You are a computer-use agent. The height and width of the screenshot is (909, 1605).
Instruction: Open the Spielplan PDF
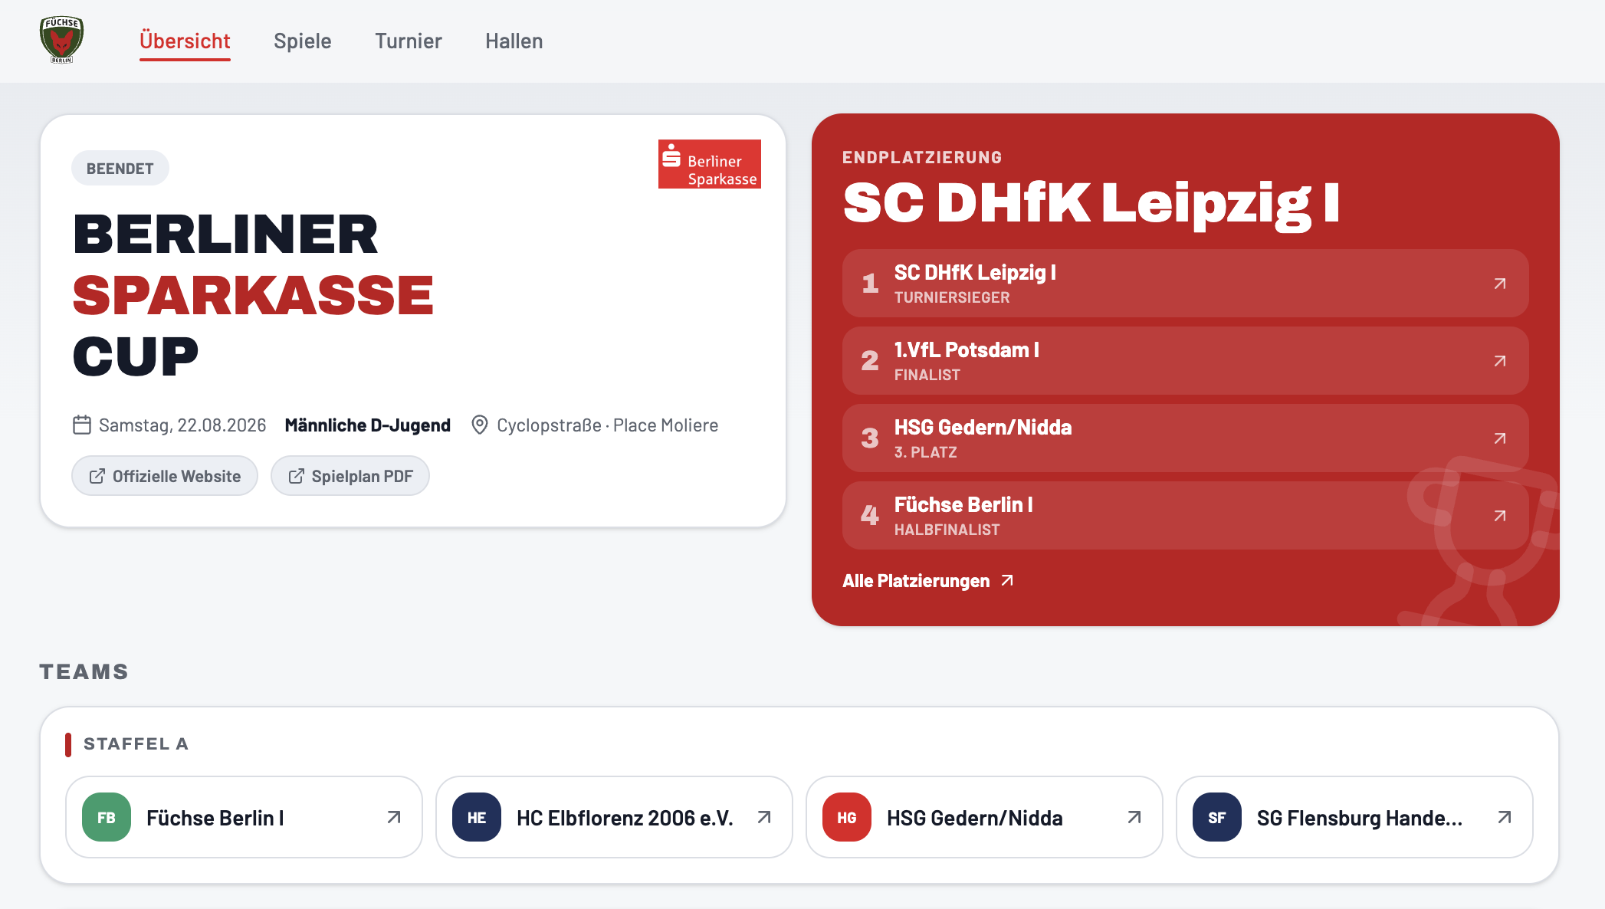pos(350,476)
